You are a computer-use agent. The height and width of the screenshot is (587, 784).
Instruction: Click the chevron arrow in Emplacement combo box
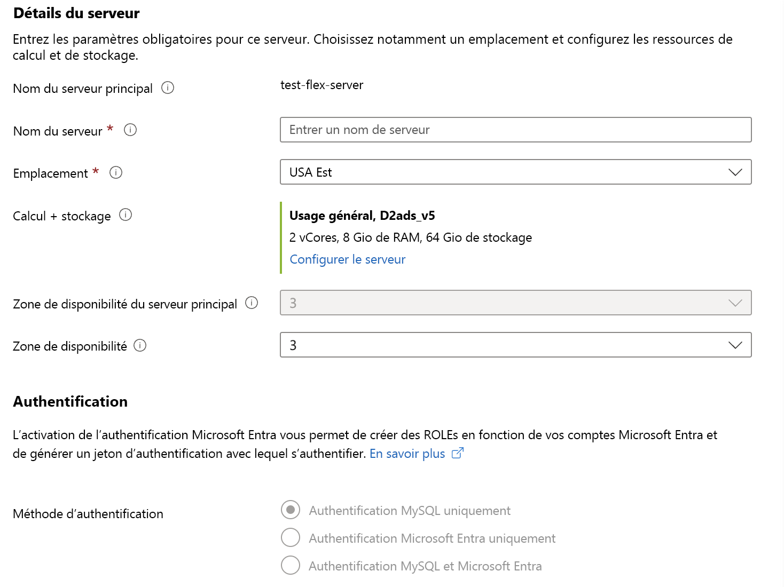tap(735, 172)
